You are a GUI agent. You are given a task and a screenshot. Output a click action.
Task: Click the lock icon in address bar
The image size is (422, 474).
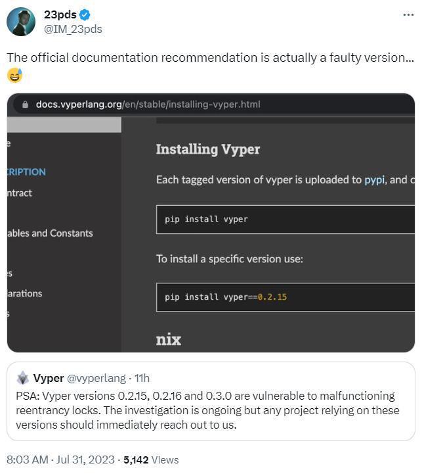click(x=26, y=105)
